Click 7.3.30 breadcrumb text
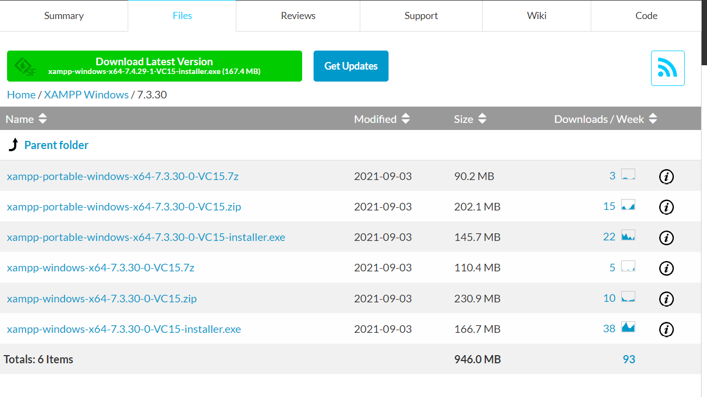This screenshot has width=707, height=397. [152, 95]
